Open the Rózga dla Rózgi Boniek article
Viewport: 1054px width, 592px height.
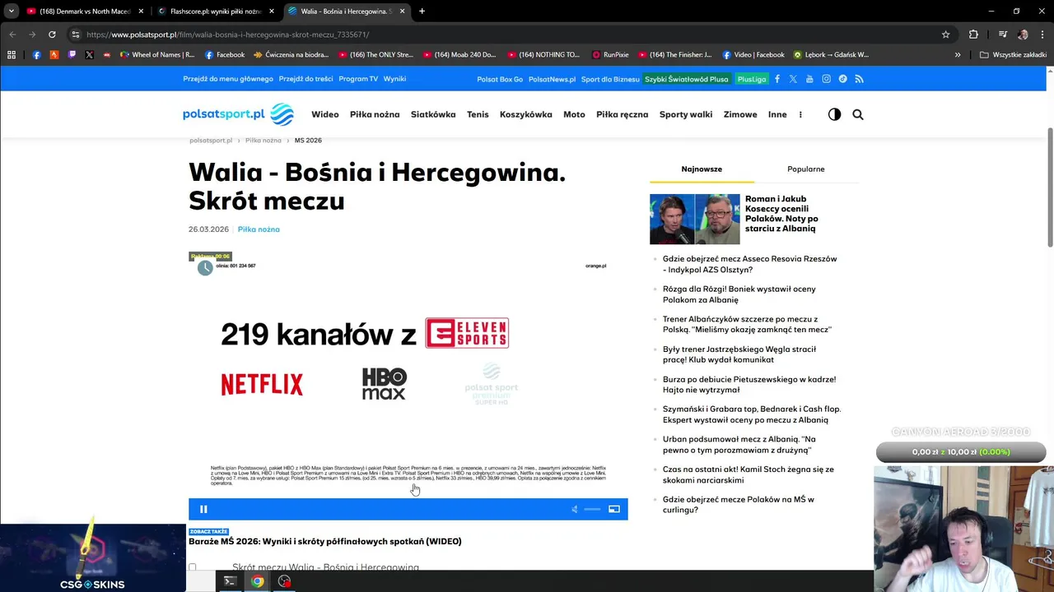(739, 294)
